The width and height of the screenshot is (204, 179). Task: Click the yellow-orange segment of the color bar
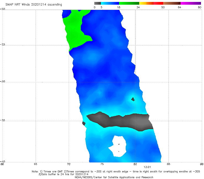tap(146, 3)
